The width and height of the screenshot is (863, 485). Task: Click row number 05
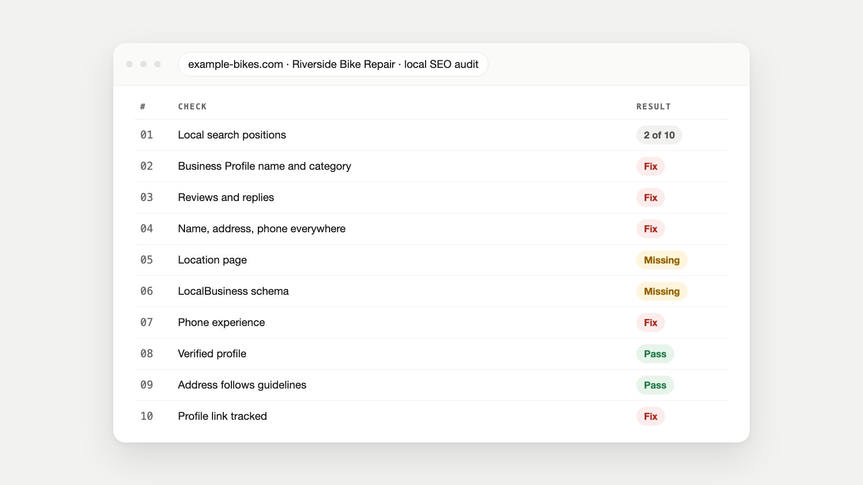(x=147, y=260)
